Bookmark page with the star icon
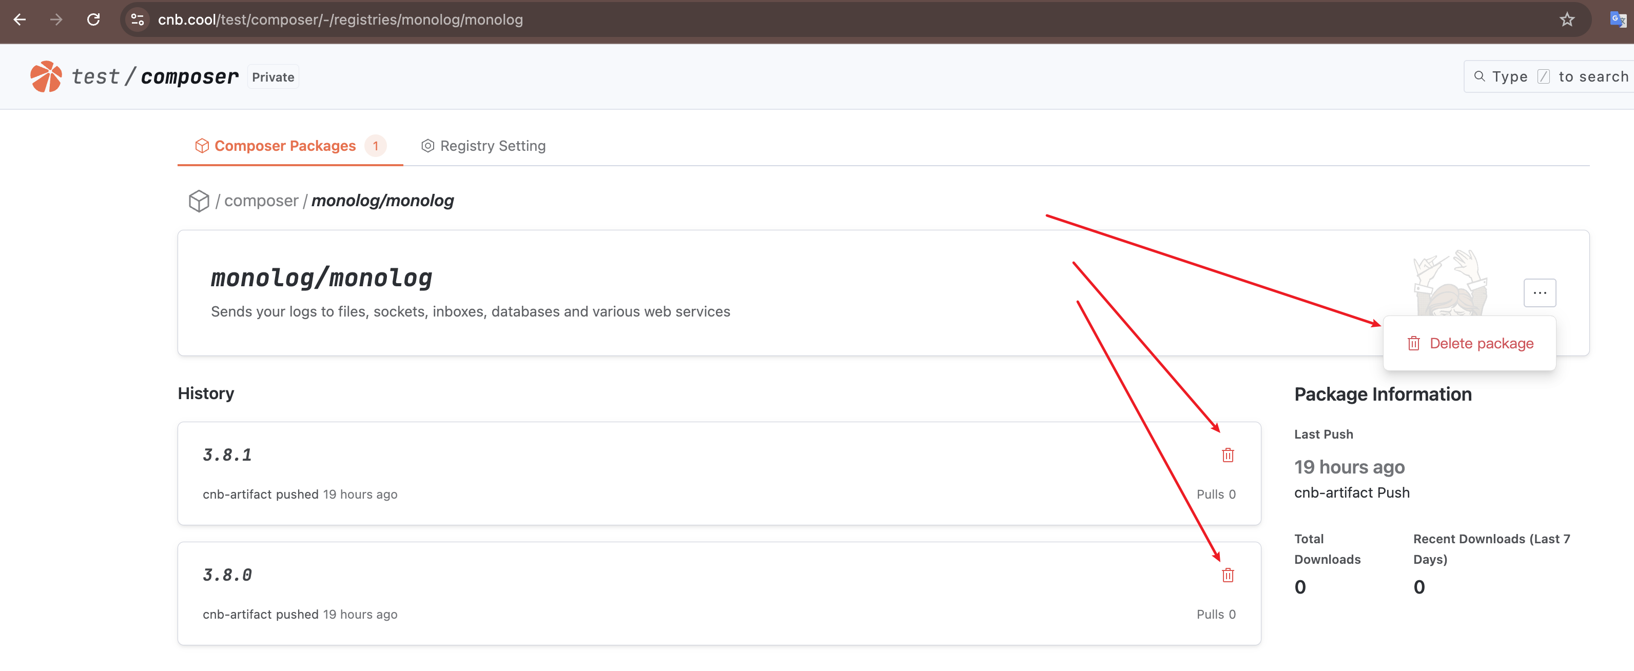The image size is (1634, 671). [1567, 19]
